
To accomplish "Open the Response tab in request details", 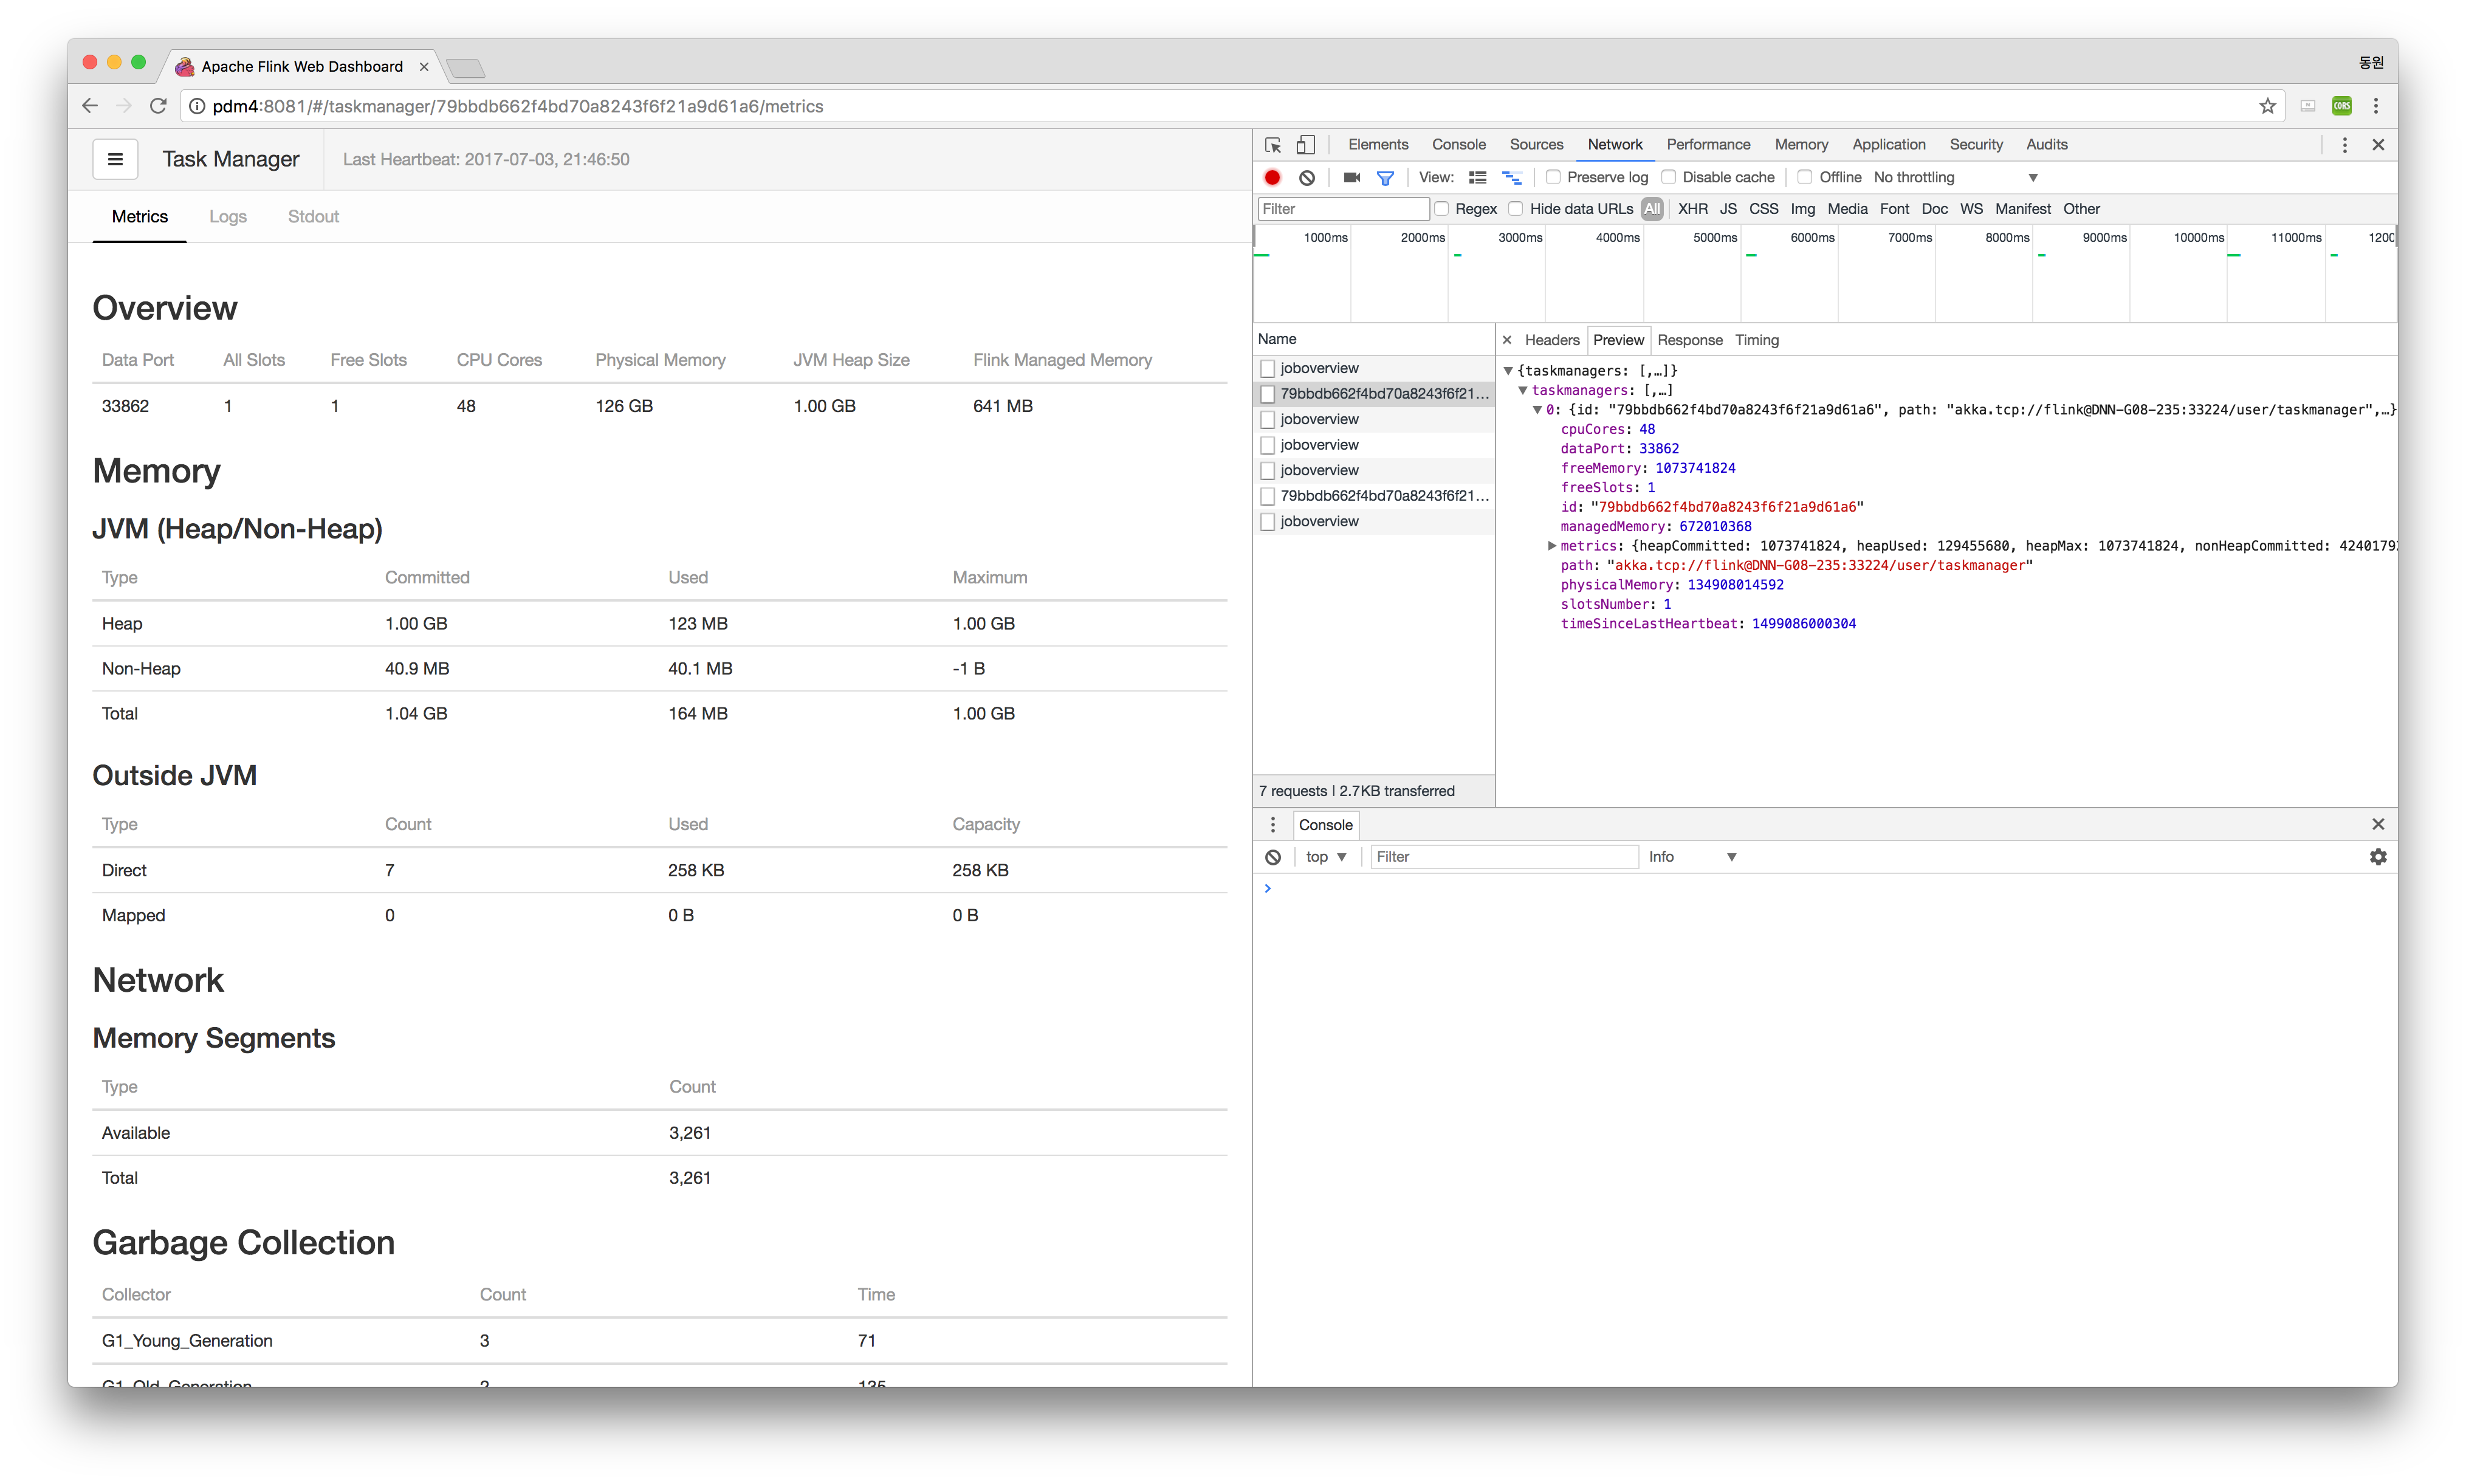I will point(1689,340).
